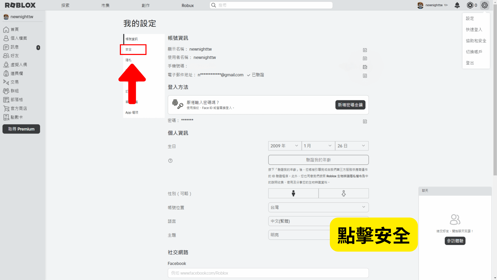Open 好友 list in the sidebar
This screenshot has width=497, height=280.
(x=11, y=56)
